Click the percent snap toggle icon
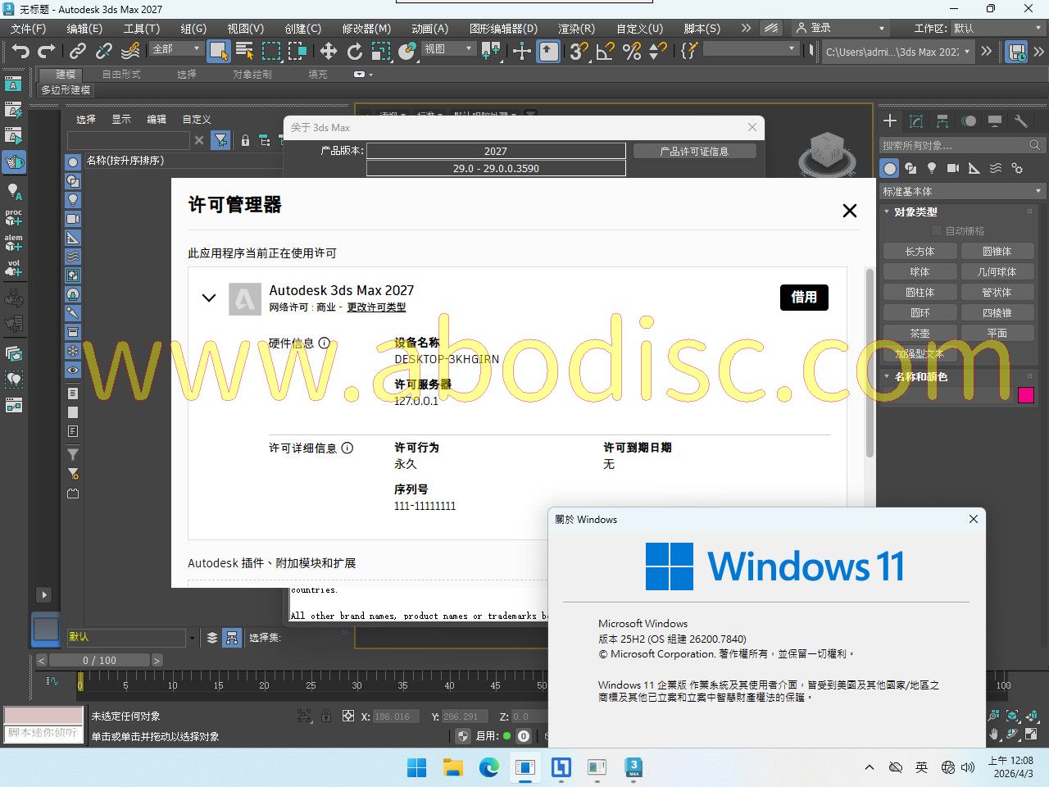Screen dimensions: 1049x787 631,52
